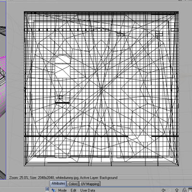
Task: Open the UV Mapping tab
Action: [90, 184]
